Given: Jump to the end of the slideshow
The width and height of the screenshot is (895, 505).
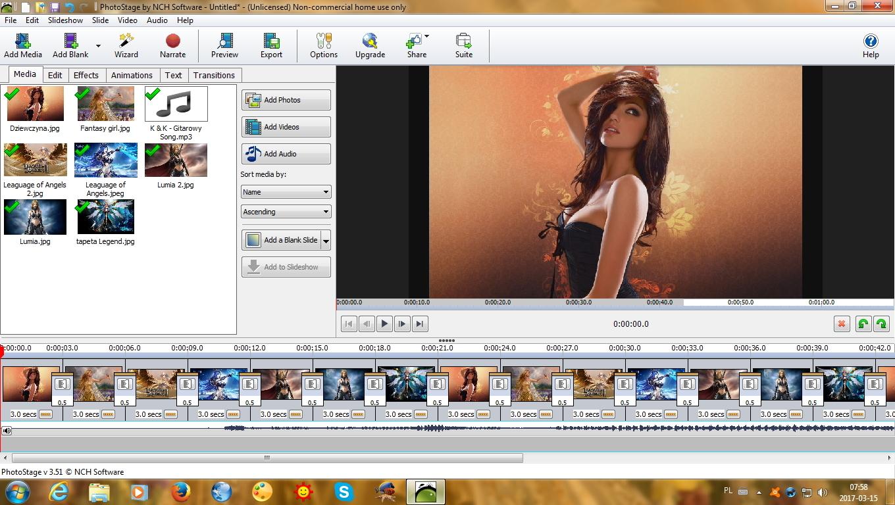Looking at the screenshot, I should [x=420, y=324].
